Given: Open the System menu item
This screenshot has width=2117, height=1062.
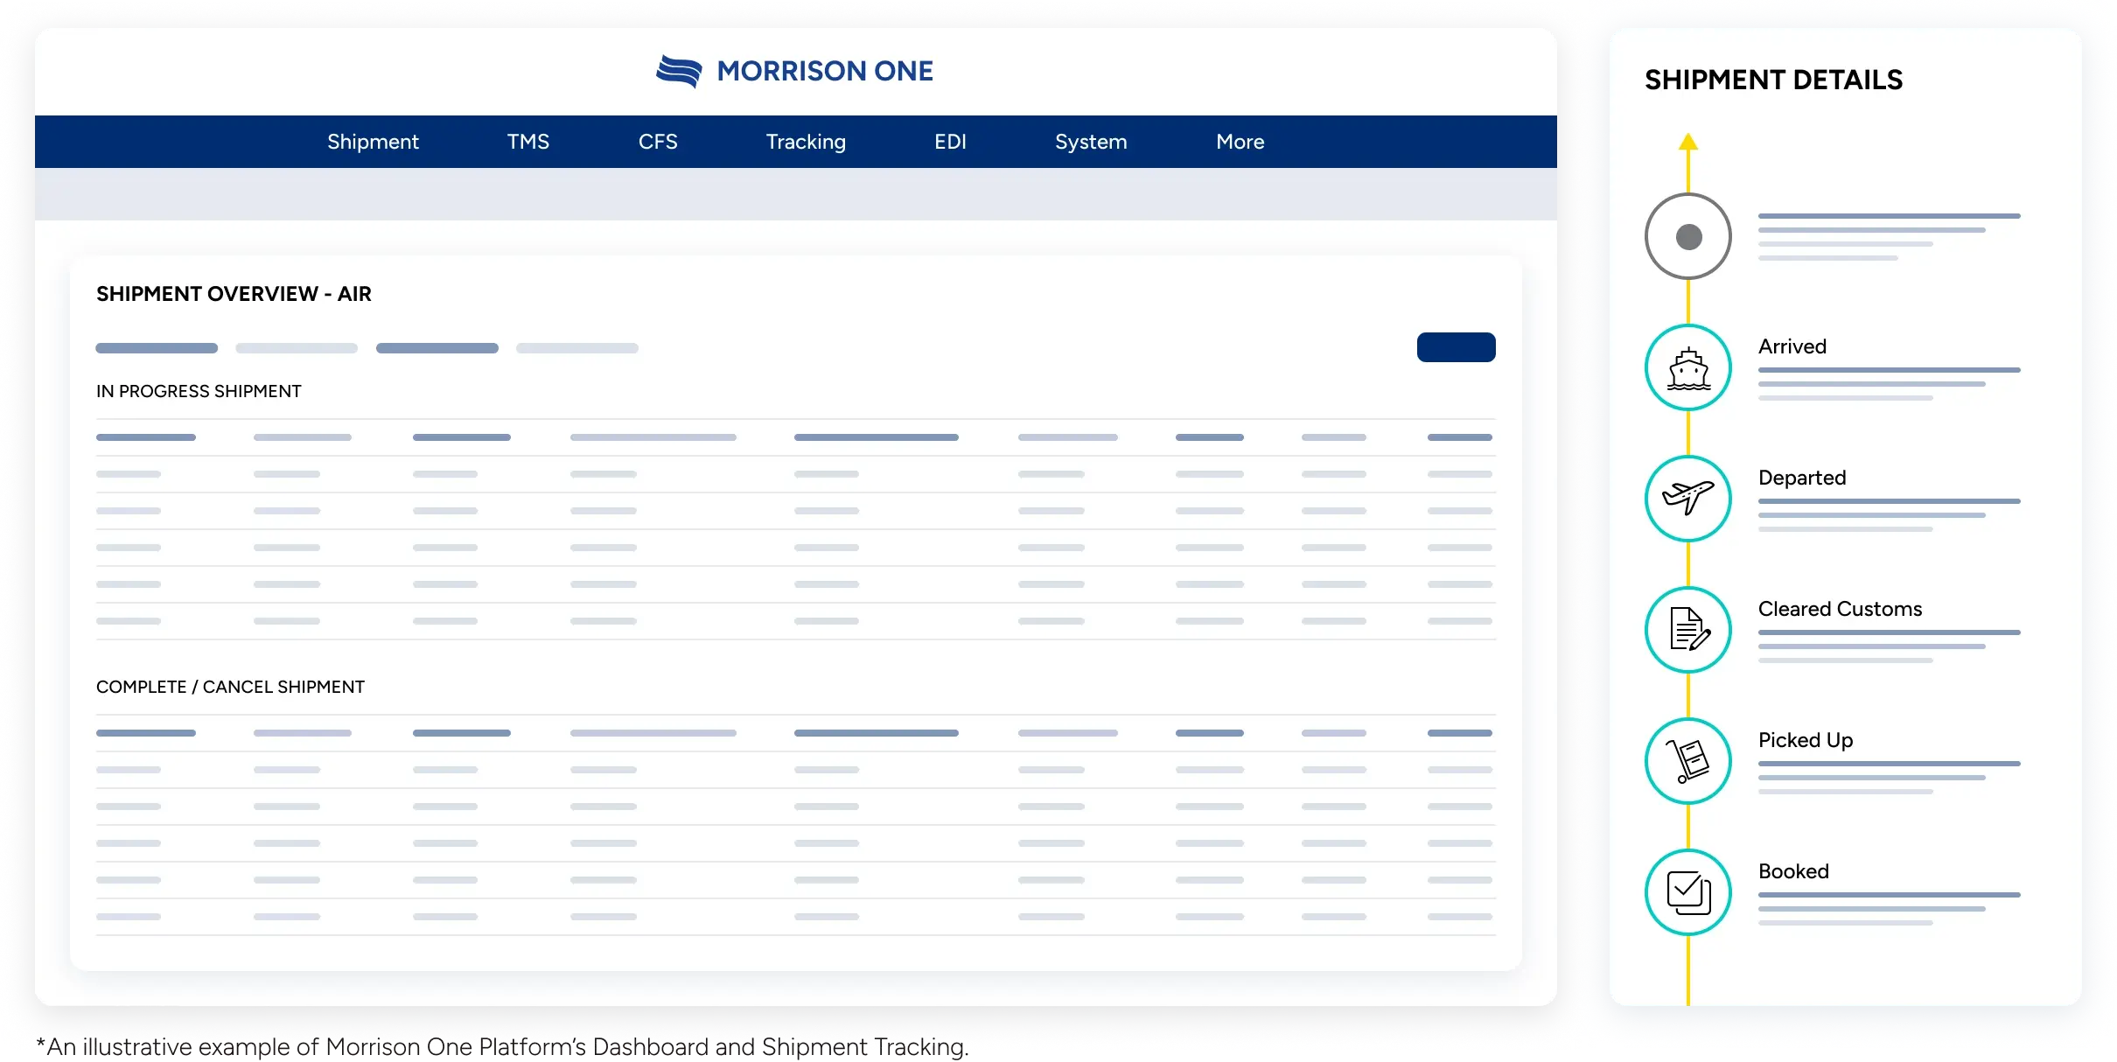Looking at the screenshot, I should point(1090,141).
